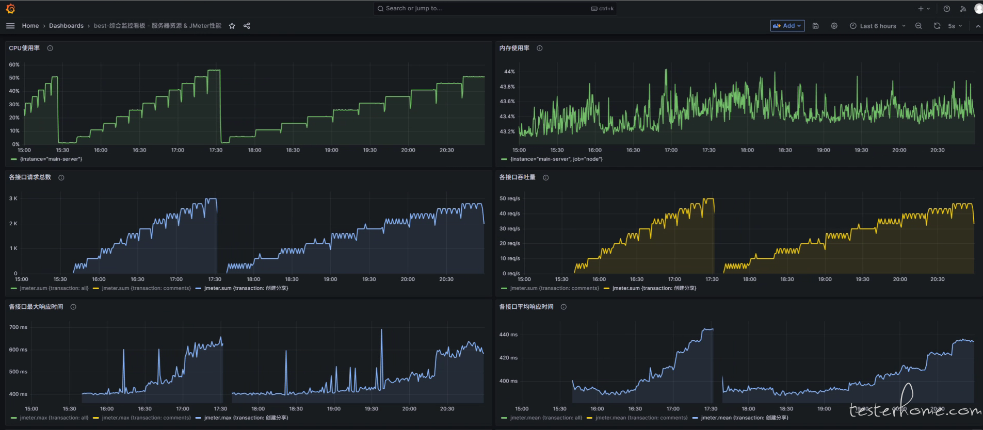Screen dimensions: 983x430
Task: Open the Last 6 hours time picker
Action: 877,26
